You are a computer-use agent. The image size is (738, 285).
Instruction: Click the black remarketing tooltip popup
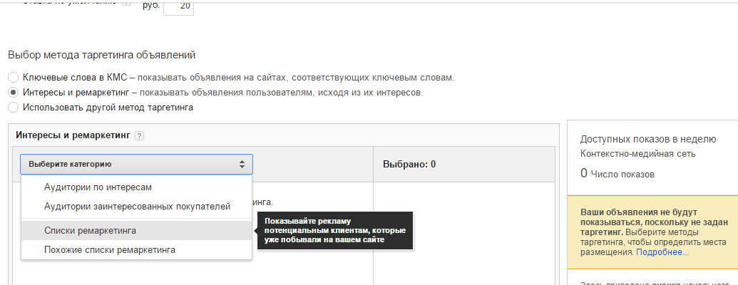pyautogui.click(x=335, y=231)
